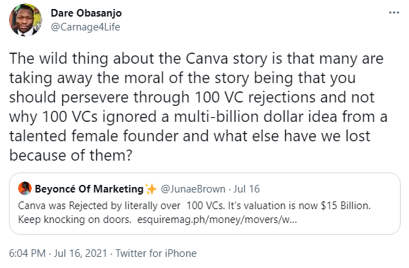This screenshot has height=268, width=409.
Task: Click 'Keep knocking on doors' text
Action: [75, 220]
